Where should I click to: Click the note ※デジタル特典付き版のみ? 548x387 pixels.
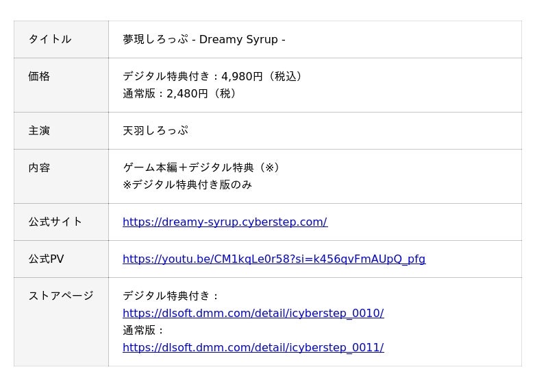point(187,185)
